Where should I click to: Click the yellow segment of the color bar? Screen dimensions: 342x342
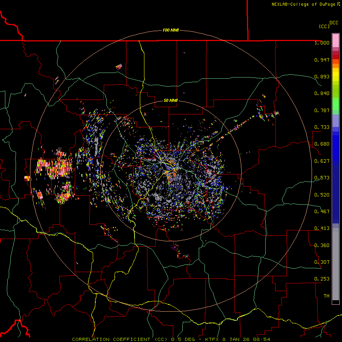pos(336,74)
